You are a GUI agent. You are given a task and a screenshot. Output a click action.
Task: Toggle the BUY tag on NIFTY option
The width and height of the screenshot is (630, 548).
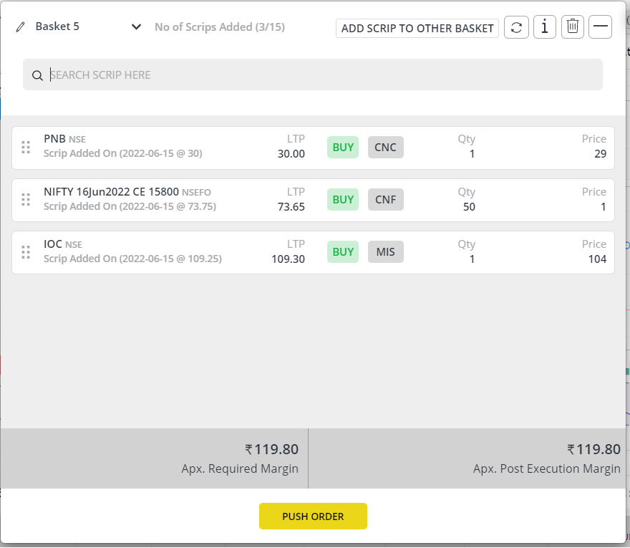pos(343,199)
